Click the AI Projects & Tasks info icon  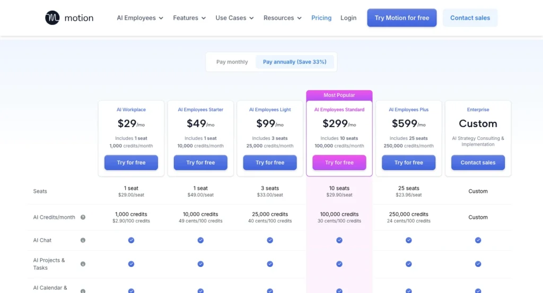(x=83, y=264)
